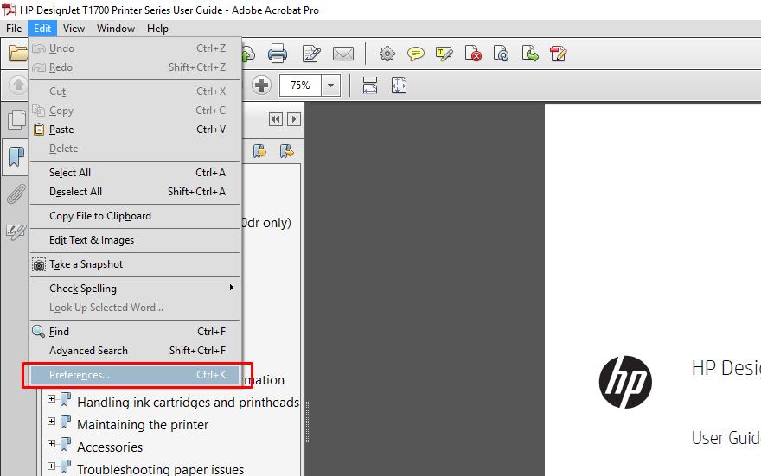Open the settings gear icon
This screenshot has width=761, height=476.
387,54
